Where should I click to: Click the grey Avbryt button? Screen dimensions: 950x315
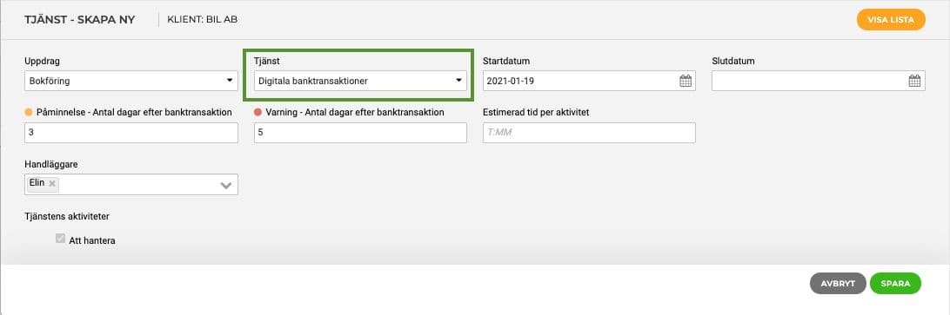pyautogui.click(x=838, y=284)
